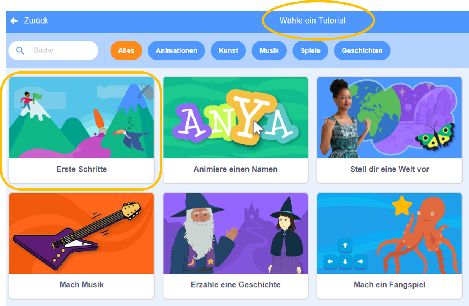Go back using the Zurück button

pyautogui.click(x=29, y=21)
